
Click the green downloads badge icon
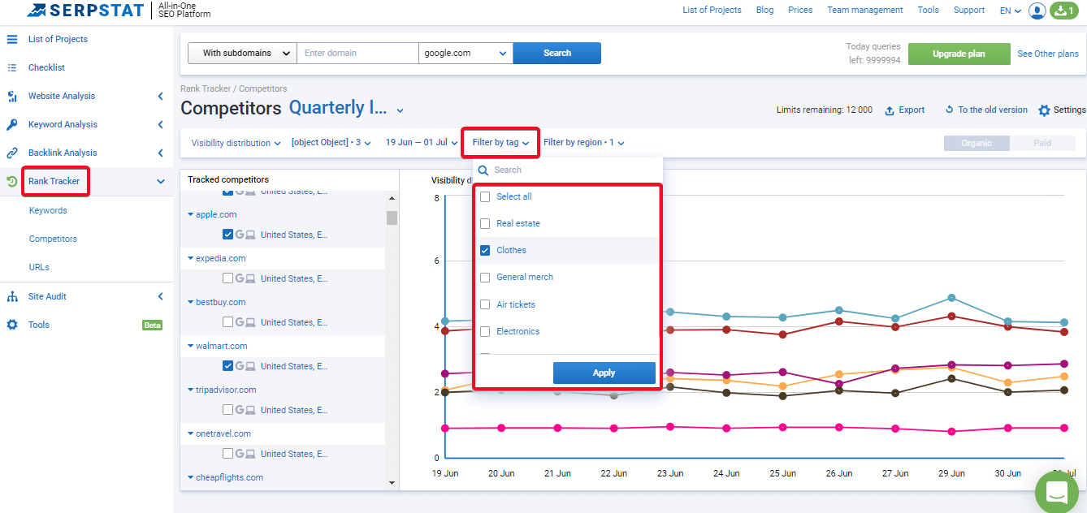[x=1063, y=11]
